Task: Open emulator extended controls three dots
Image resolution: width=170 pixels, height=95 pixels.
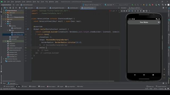Action: tap(149, 11)
